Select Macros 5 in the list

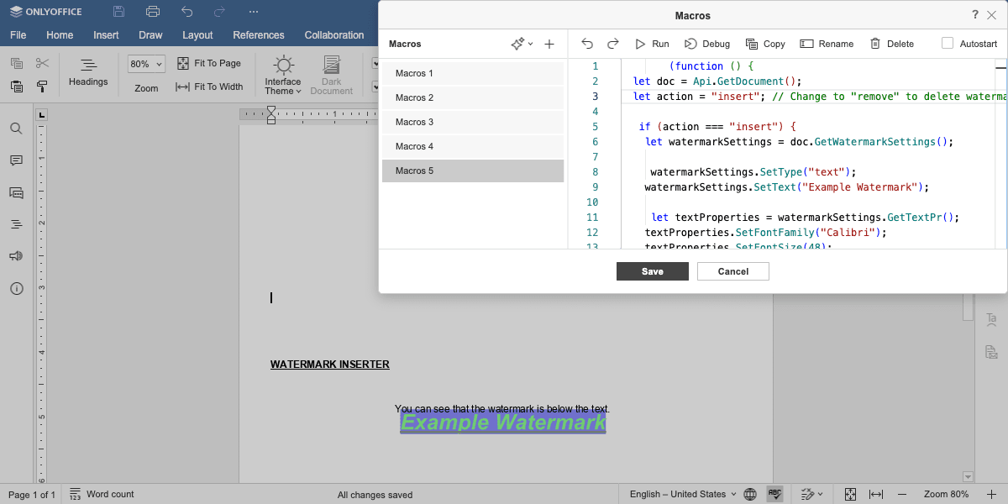tap(473, 171)
